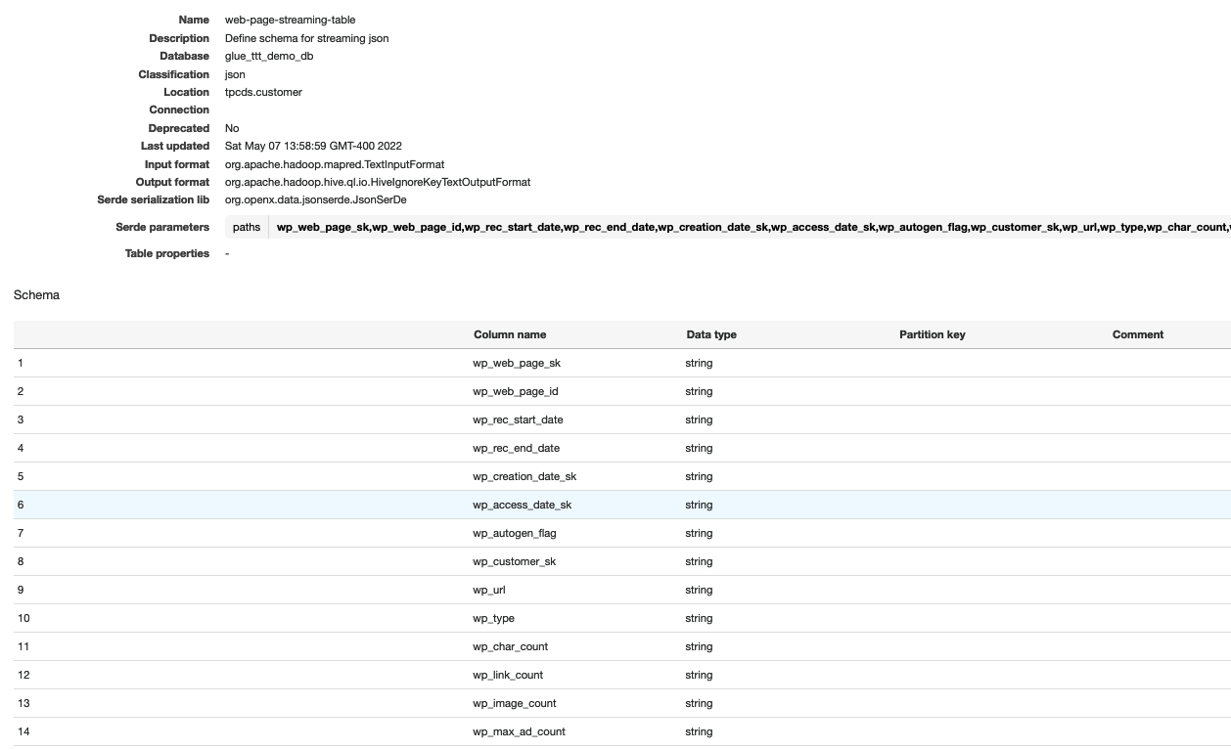Screen dimensions: 1231x750
Task: Select column wp_max_ad_count
Action: pyautogui.click(x=519, y=731)
